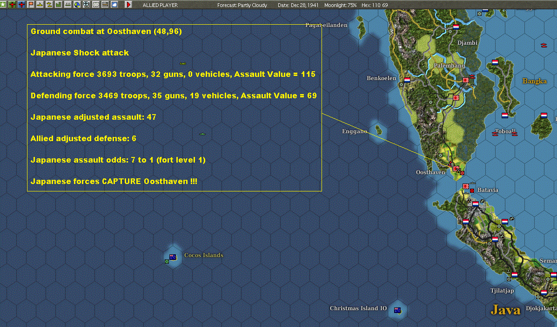Image resolution: width=557 pixels, height=327 pixels.
Task: Select the Dutch flag on northern Bangka
Action: (495, 62)
